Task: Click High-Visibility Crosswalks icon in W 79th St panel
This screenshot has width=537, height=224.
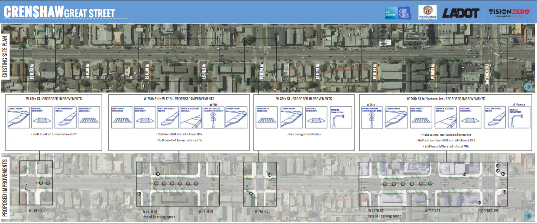Action: (x=88, y=118)
